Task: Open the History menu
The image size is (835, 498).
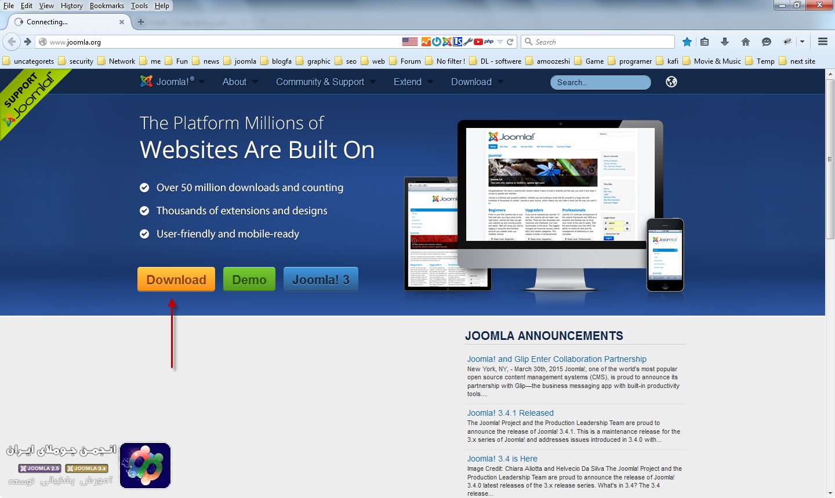Action: [x=71, y=6]
